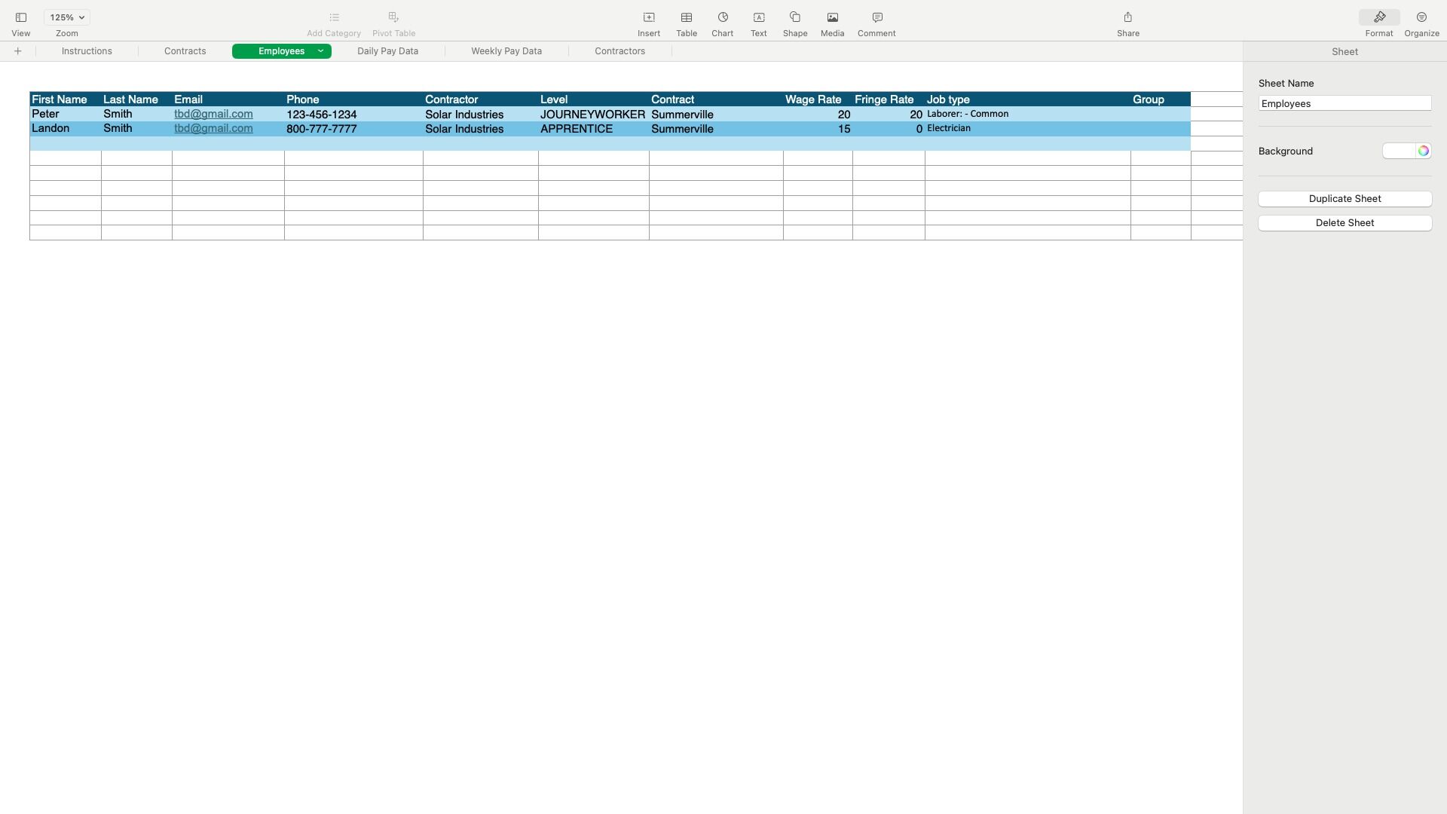Viewport: 1447px width, 814px height.
Task: Select Peter's Solar Industries contractor cell
Action: tap(481, 114)
